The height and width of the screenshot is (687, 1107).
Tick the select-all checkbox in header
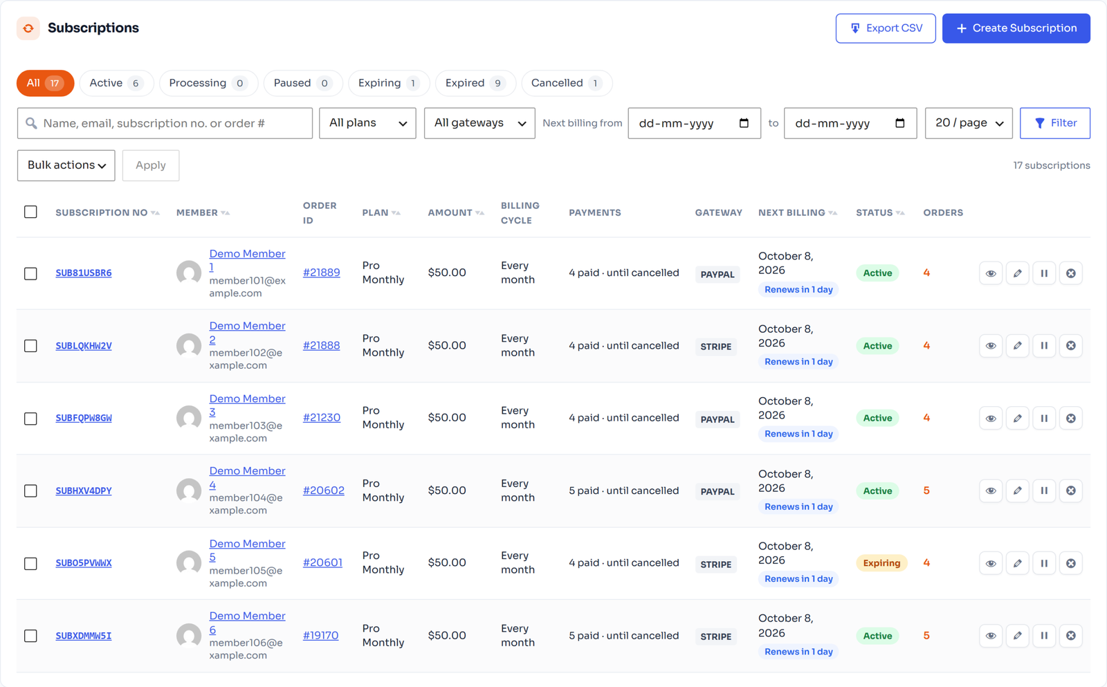coord(30,212)
